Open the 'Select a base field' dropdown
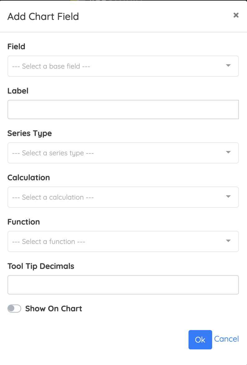 point(123,66)
